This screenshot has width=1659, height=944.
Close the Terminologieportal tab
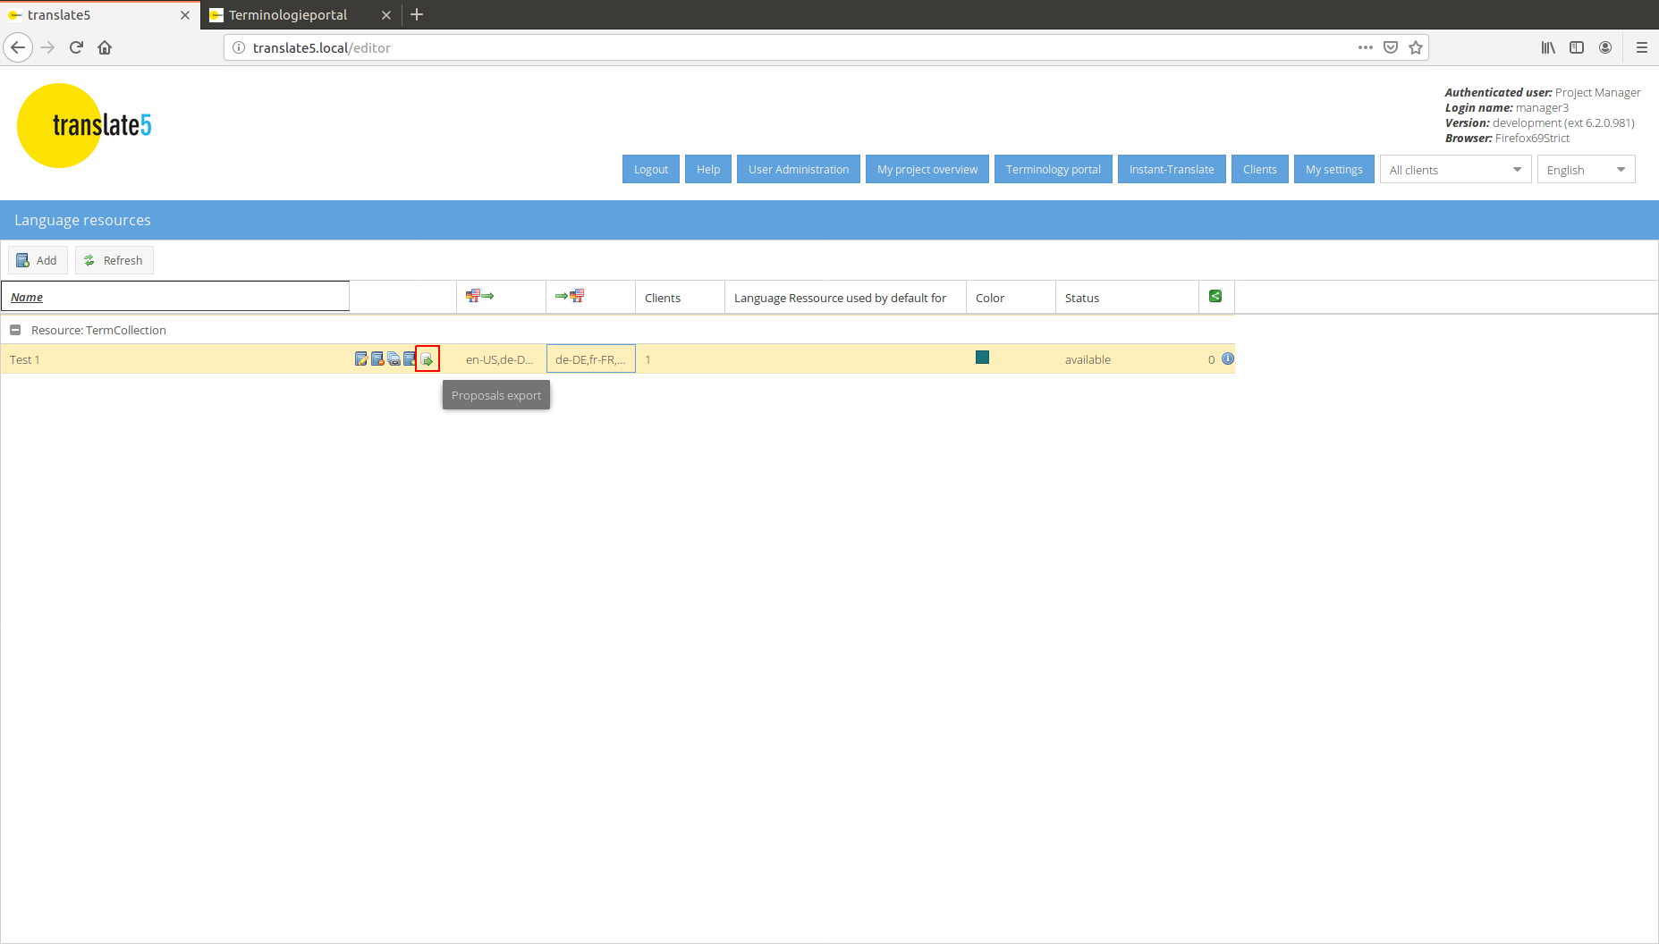pos(386,15)
